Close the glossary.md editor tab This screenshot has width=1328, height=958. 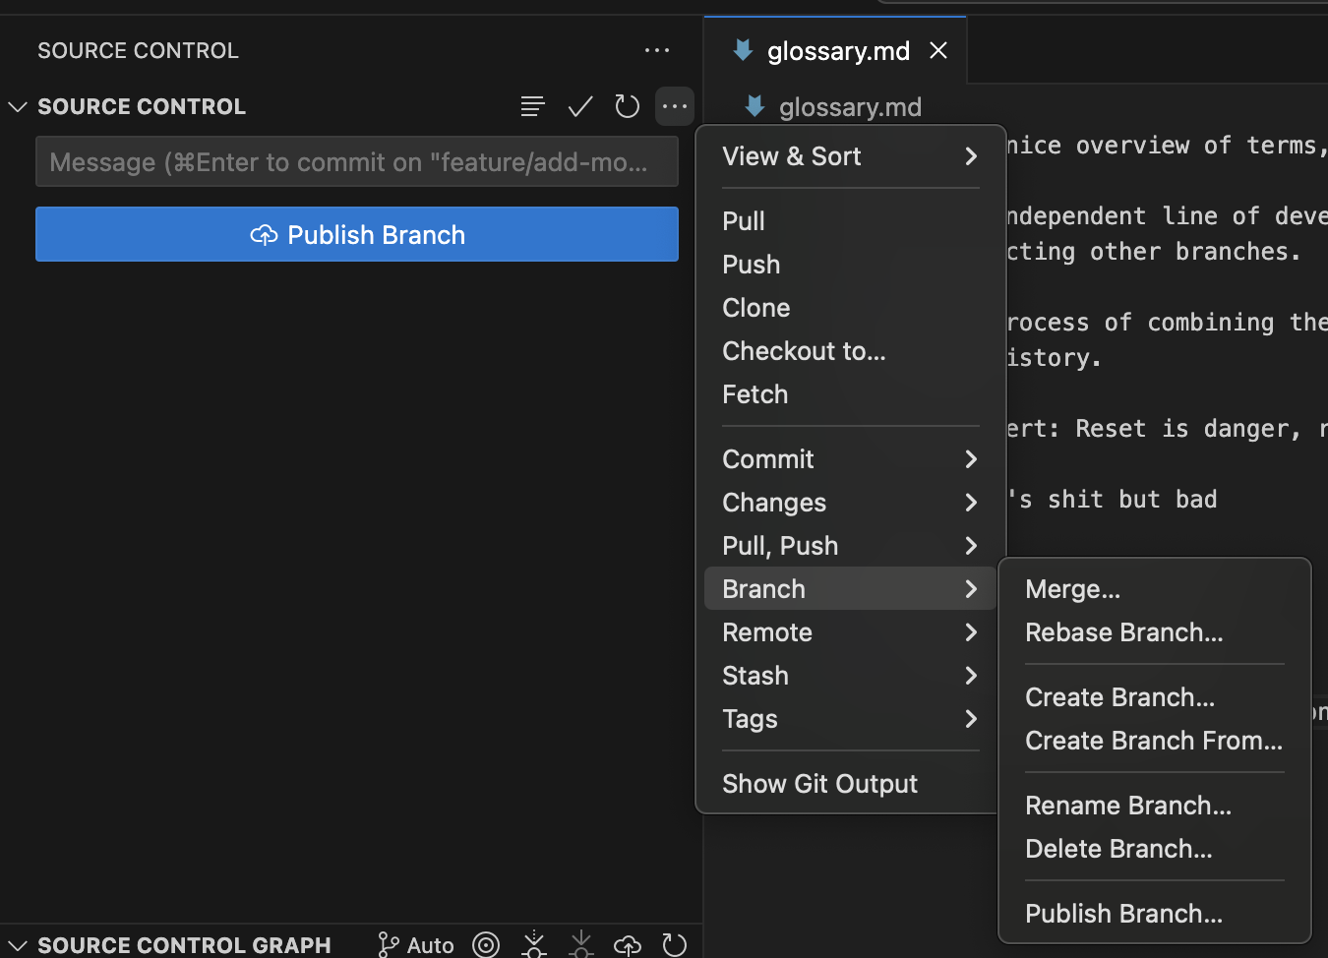pos(938,50)
